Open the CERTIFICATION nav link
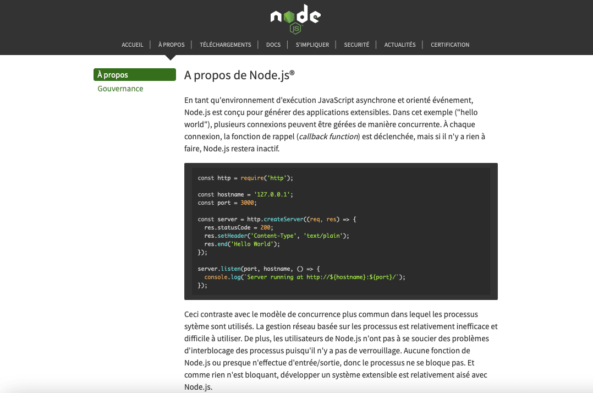The width and height of the screenshot is (593, 393). point(450,45)
